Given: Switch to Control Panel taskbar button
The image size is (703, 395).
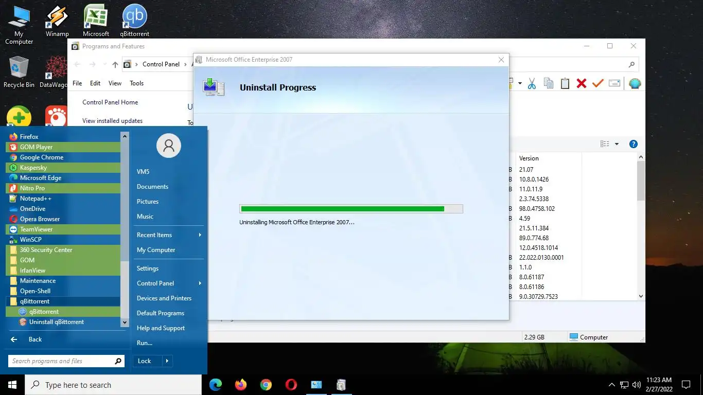Looking at the screenshot, I should tap(316, 384).
